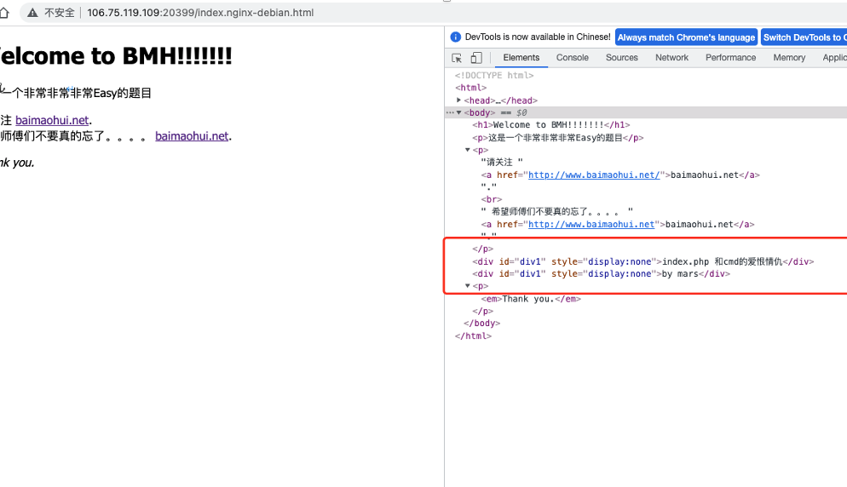Open the Application tab

click(834, 57)
